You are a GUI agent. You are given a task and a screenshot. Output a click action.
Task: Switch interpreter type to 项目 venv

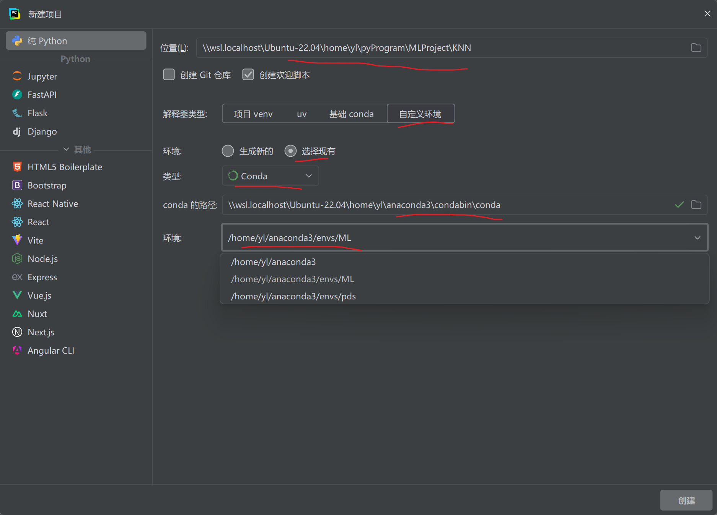click(x=253, y=114)
